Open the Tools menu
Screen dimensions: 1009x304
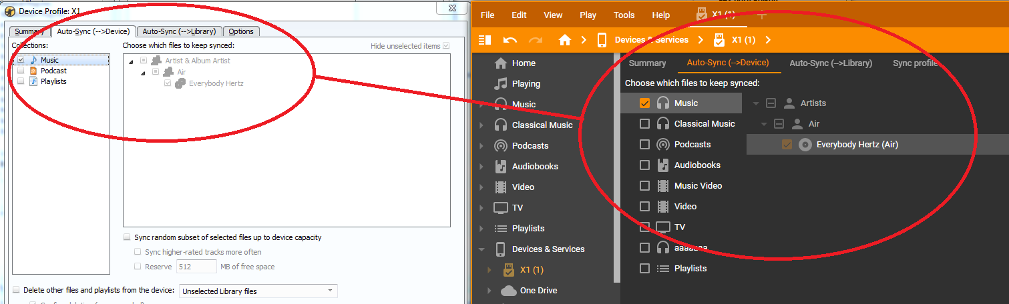click(624, 15)
